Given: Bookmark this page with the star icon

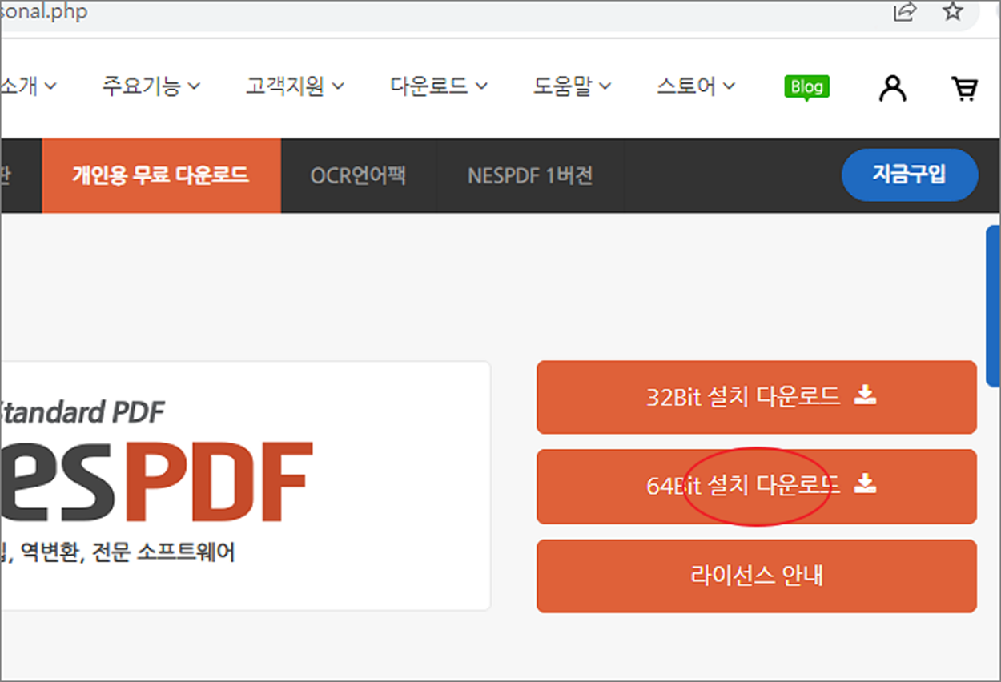Looking at the screenshot, I should point(952,11).
